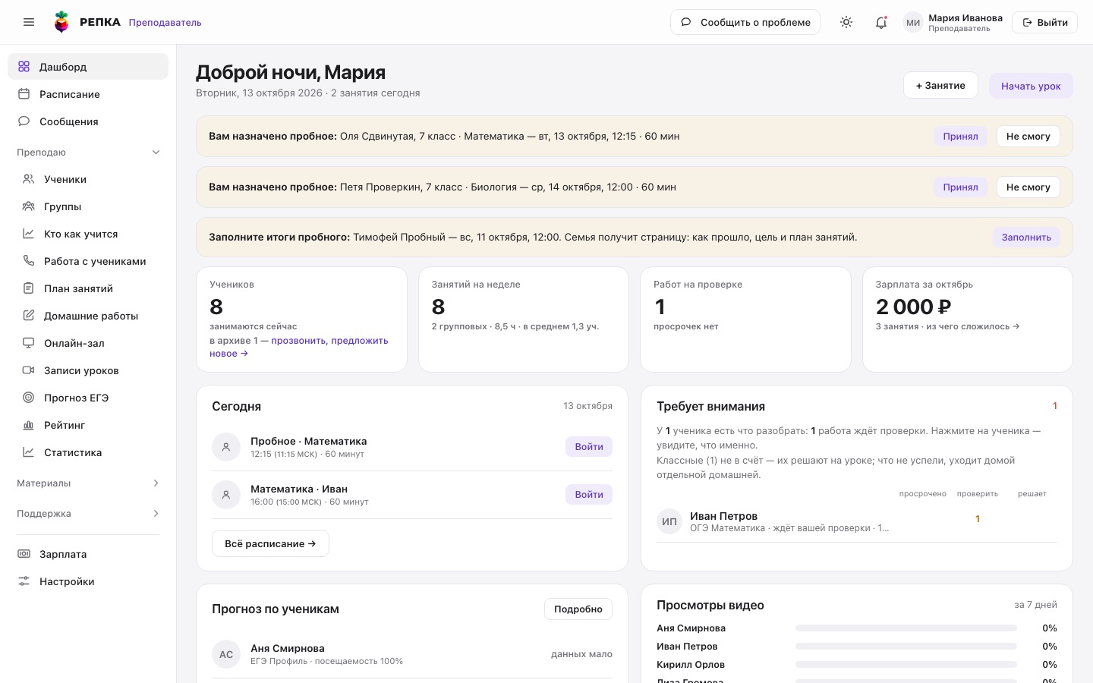
Task: Open Сообщения in the sidebar
Action: tap(88, 121)
